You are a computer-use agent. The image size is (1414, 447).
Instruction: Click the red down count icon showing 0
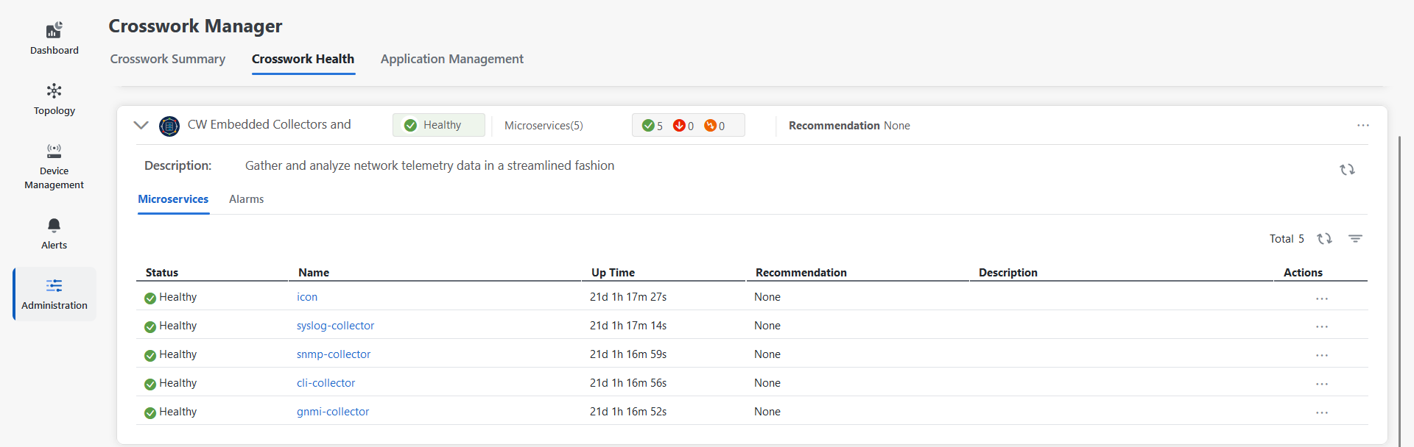[x=679, y=126]
